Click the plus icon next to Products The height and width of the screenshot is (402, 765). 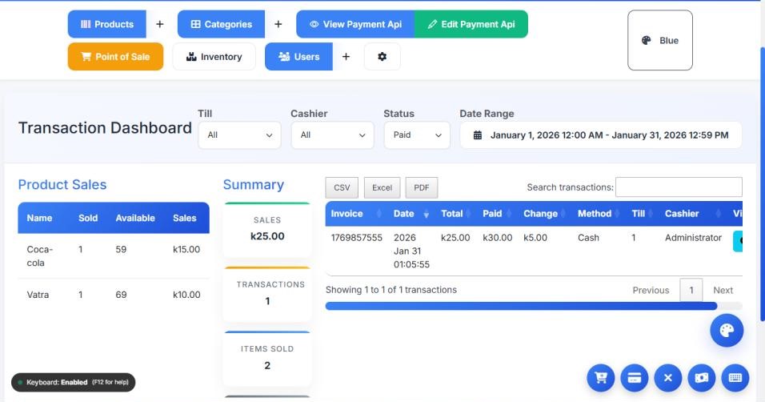pyautogui.click(x=159, y=24)
